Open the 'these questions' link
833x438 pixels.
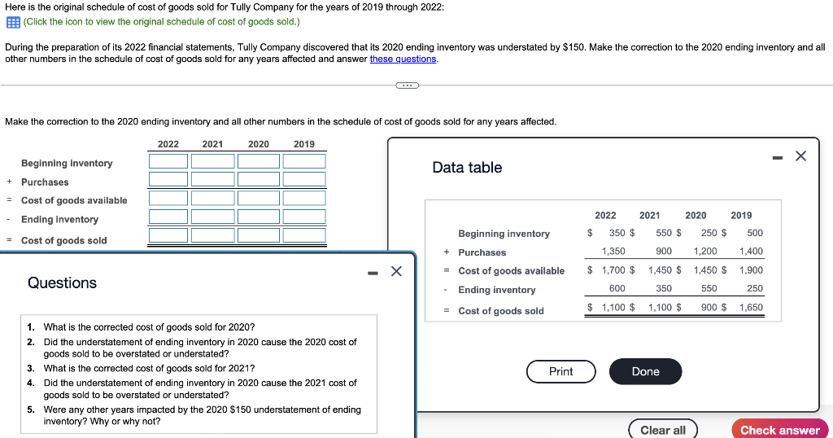403,59
